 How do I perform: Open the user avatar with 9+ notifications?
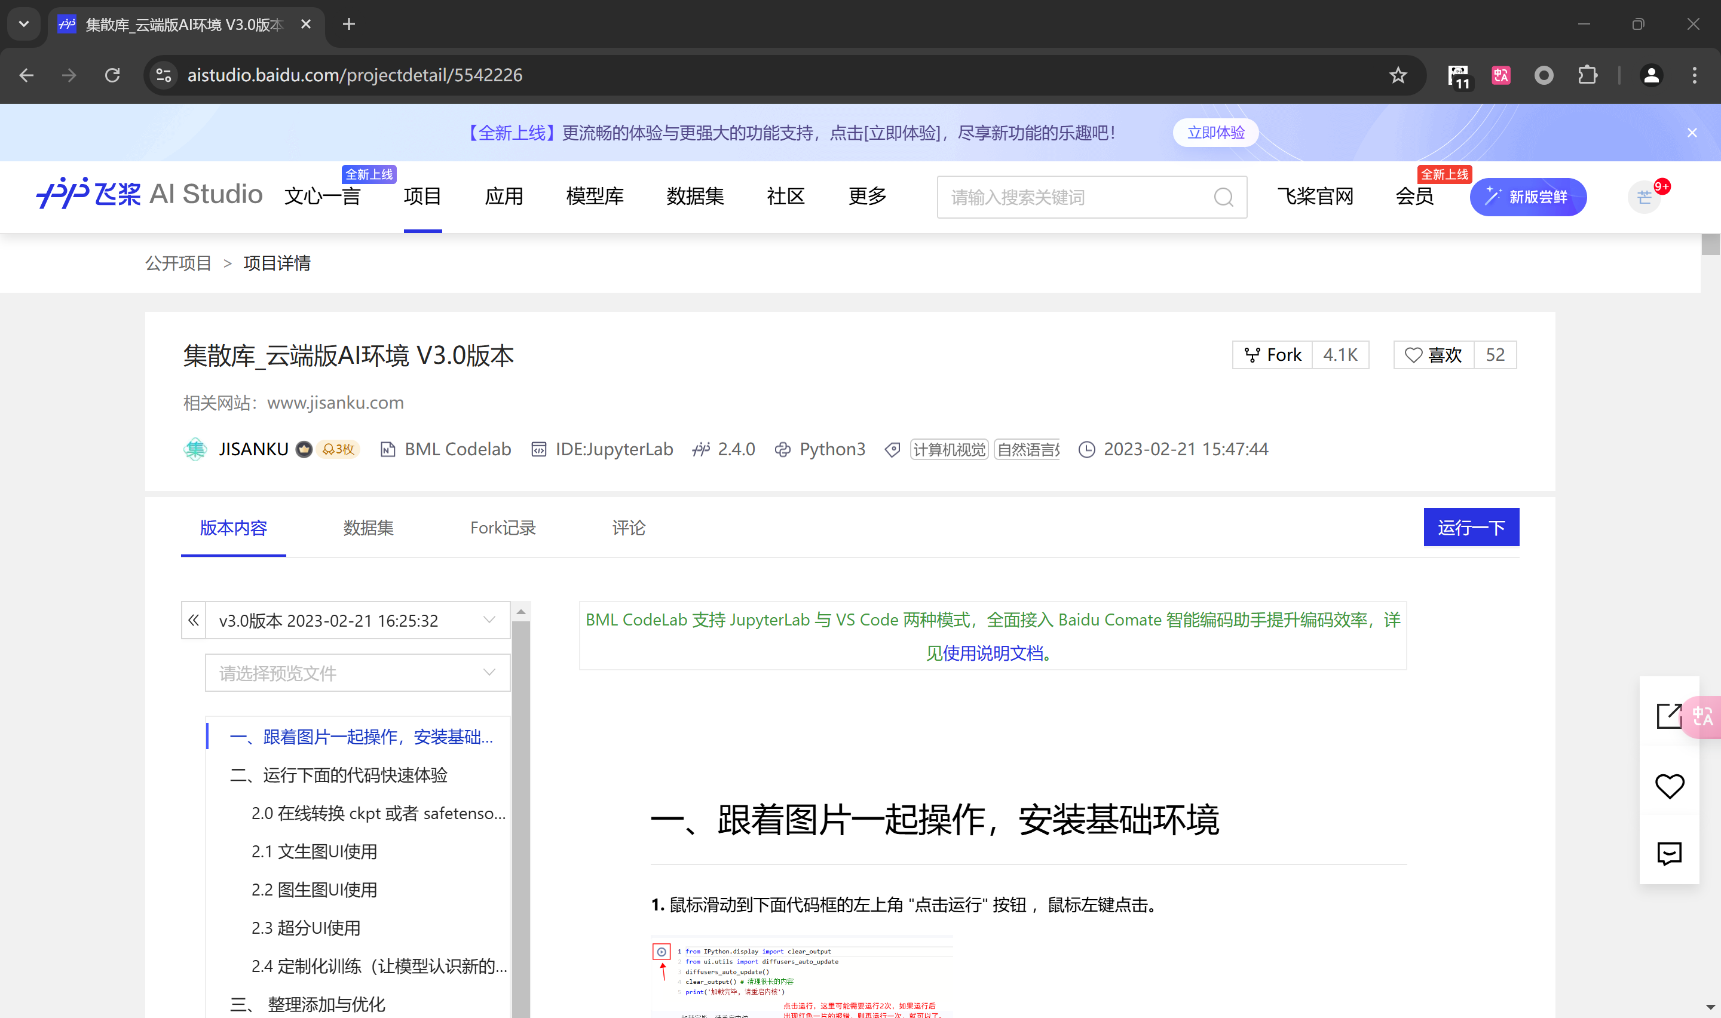[1644, 198]
